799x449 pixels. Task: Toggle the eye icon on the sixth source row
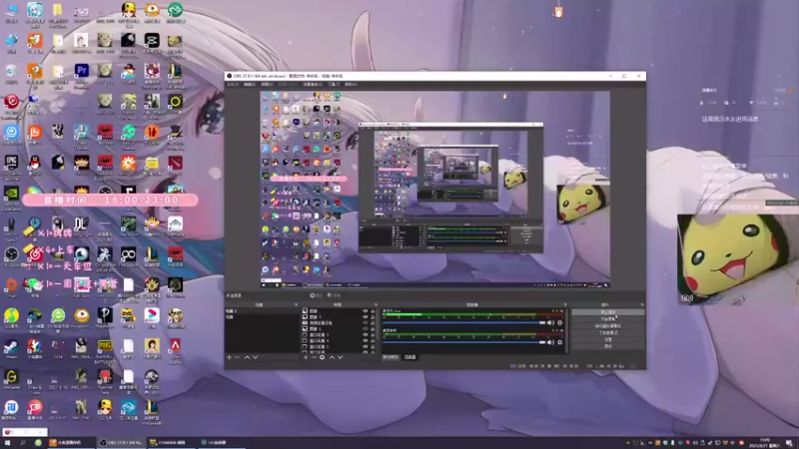pos(366,340)
